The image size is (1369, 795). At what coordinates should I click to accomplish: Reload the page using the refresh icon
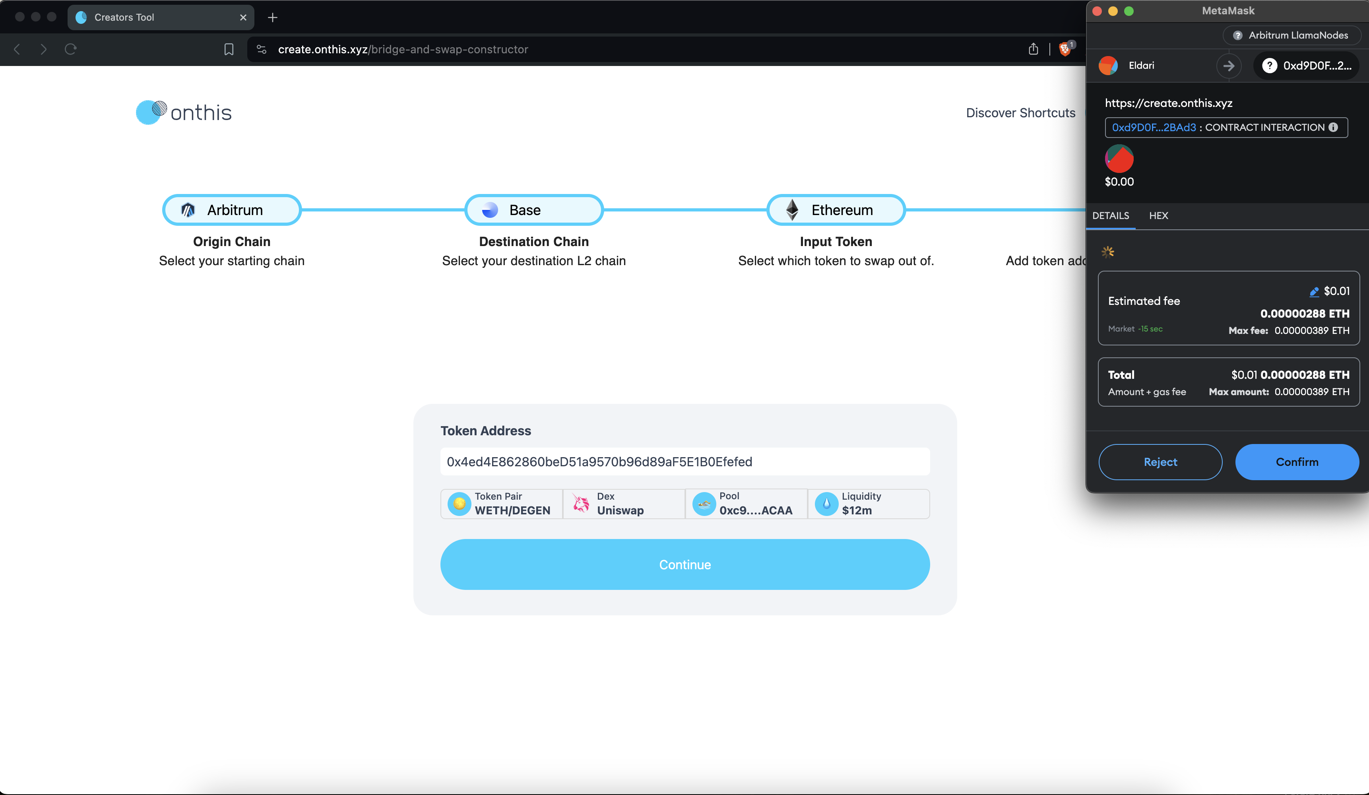click(71, 49)
